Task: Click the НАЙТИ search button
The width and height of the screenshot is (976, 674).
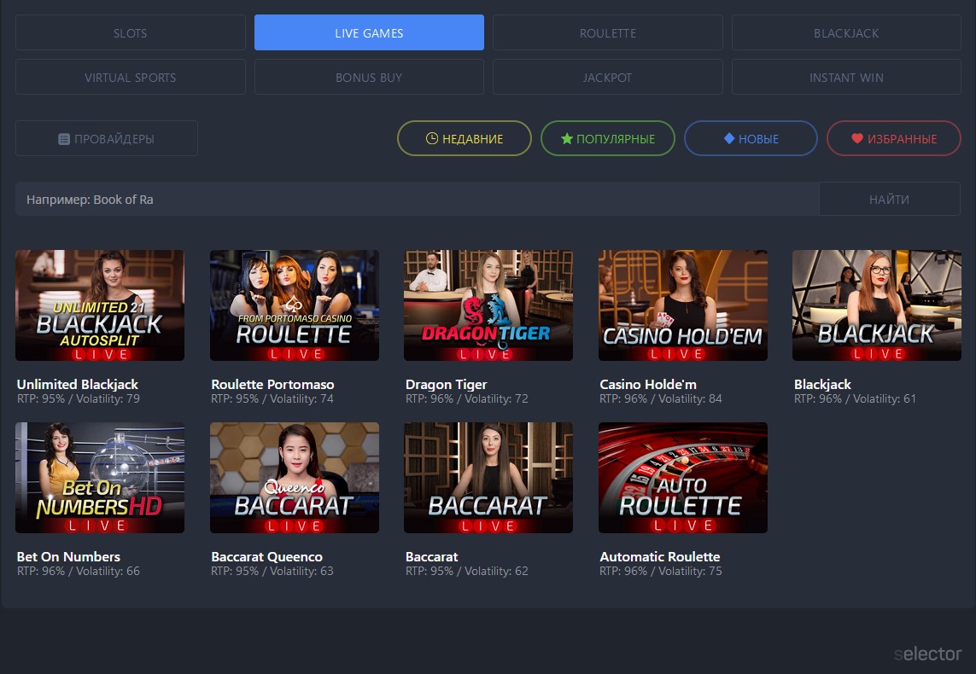Action: [889, 198]
